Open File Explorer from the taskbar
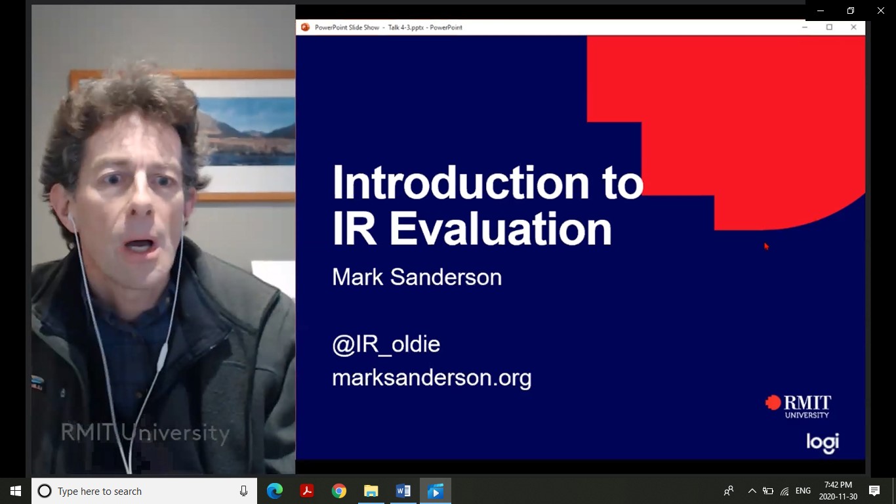Image resolution: width=896 pixels, height=504 pixels. [371, 491]
